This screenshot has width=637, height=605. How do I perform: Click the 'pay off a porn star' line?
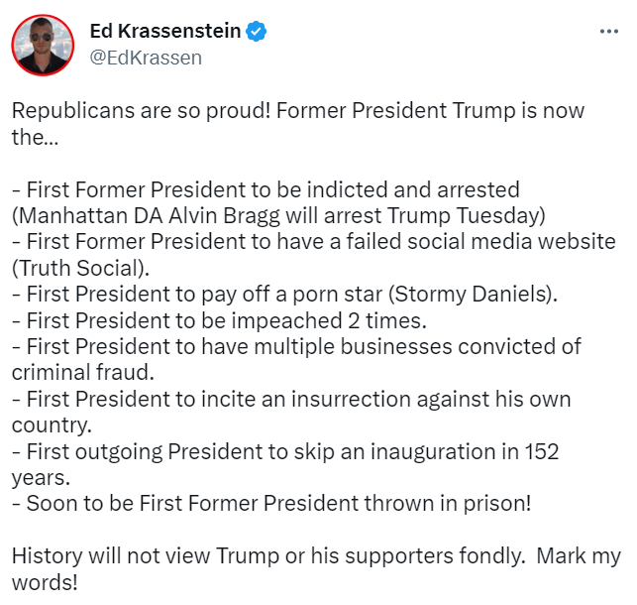tap(284, 294)
